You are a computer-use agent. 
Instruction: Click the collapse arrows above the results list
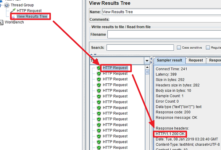pyautogui.click(x=93, y=55)
